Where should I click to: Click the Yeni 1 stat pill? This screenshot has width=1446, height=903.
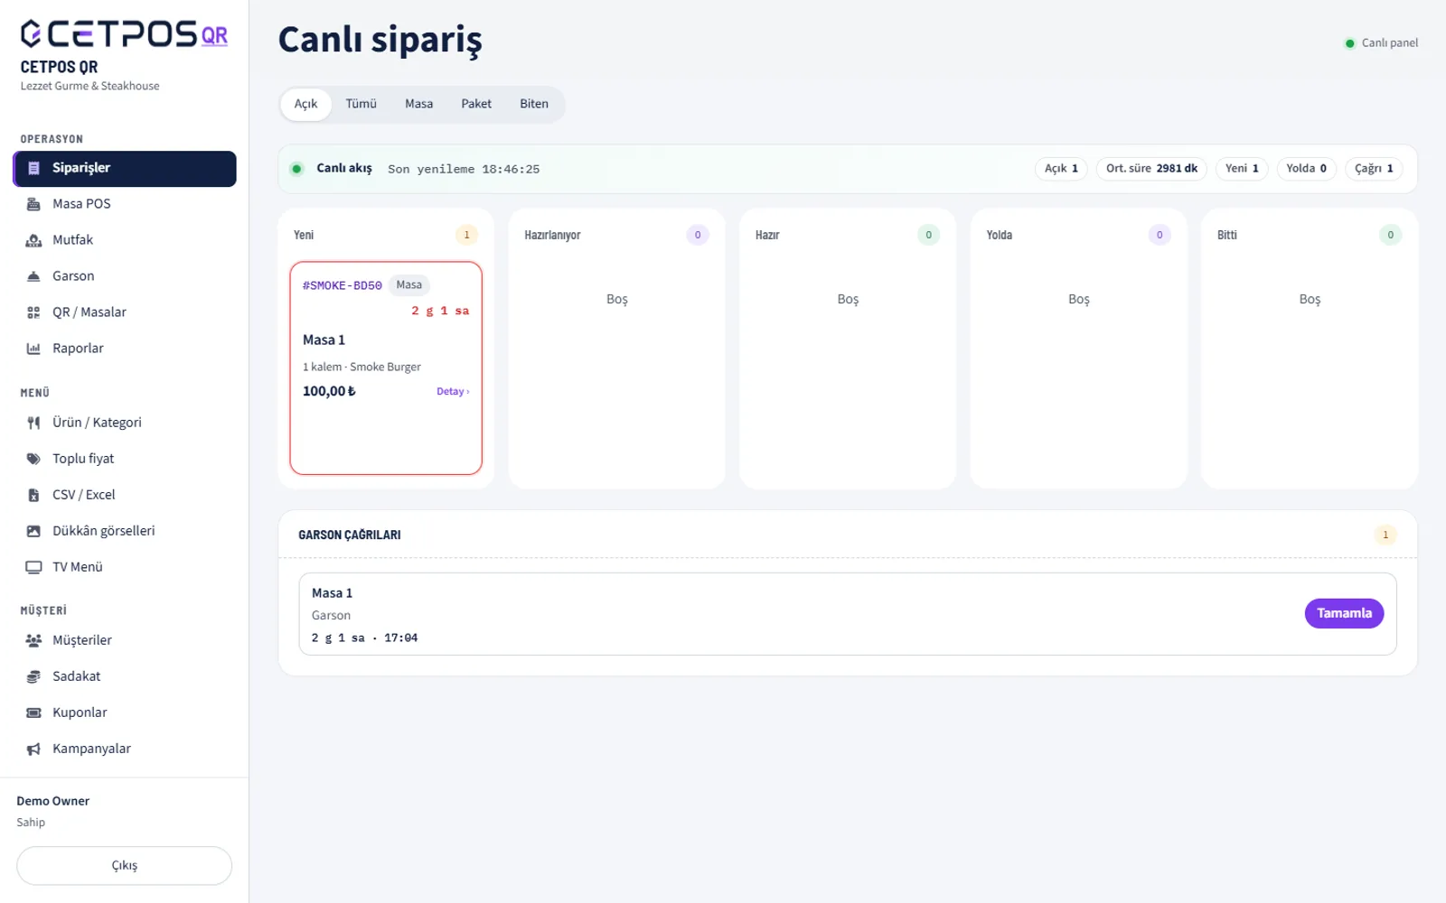click(1242, 169)
